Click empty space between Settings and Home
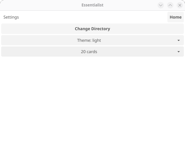 (93, 17)
